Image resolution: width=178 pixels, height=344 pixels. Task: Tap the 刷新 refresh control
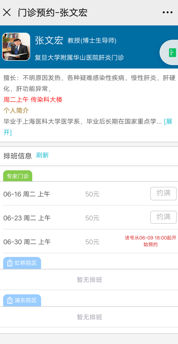[43, 155]
